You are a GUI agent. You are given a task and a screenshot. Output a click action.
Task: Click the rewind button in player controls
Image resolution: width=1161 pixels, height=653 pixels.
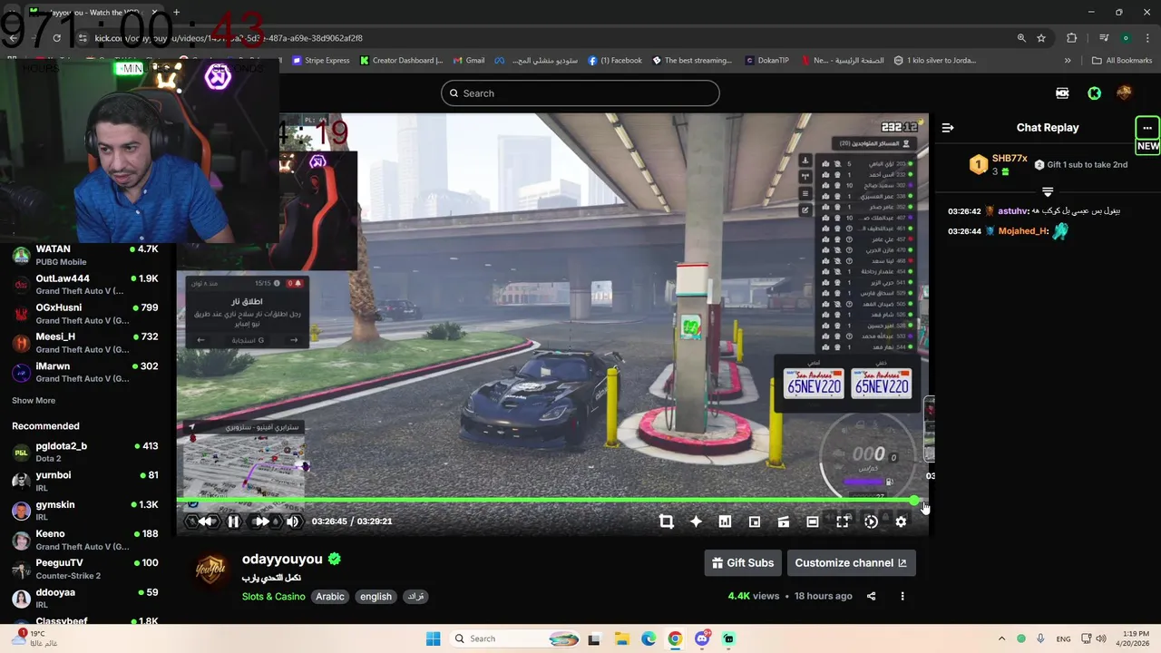[206, 521]
